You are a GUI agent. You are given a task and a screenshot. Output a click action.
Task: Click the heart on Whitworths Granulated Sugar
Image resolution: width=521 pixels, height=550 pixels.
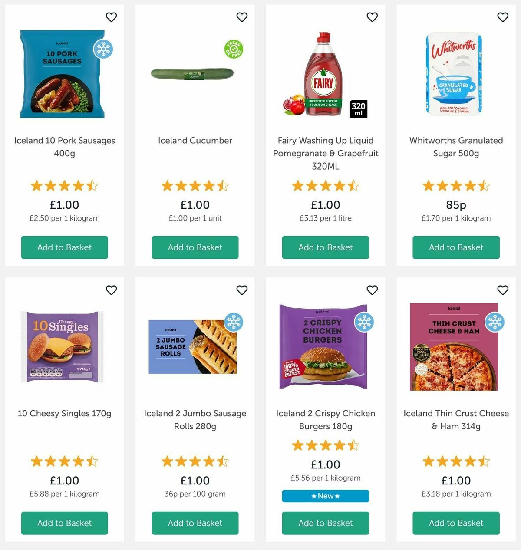(503, 17)
